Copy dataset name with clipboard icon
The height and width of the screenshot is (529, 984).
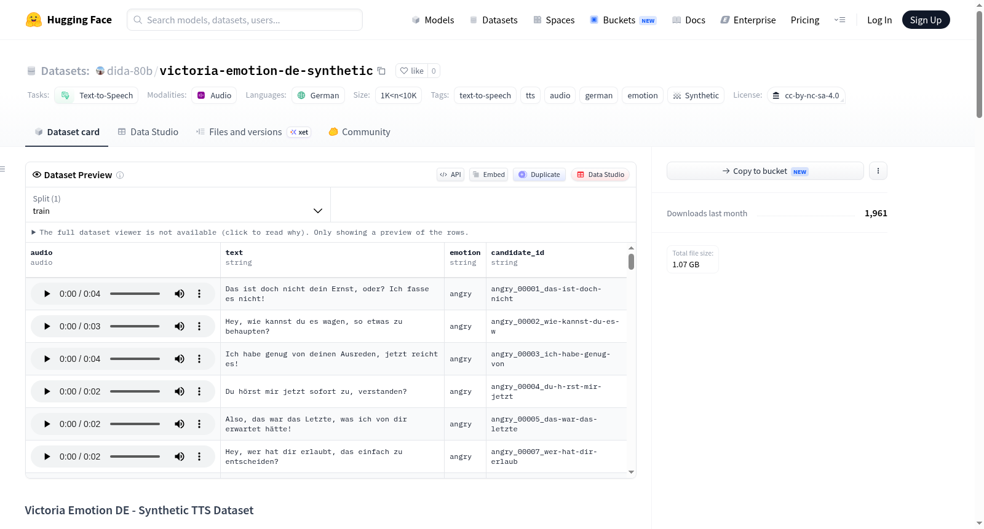click(x=381, y=71)
